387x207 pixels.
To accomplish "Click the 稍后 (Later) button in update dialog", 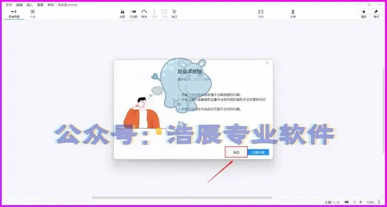I will click(236, 153).
